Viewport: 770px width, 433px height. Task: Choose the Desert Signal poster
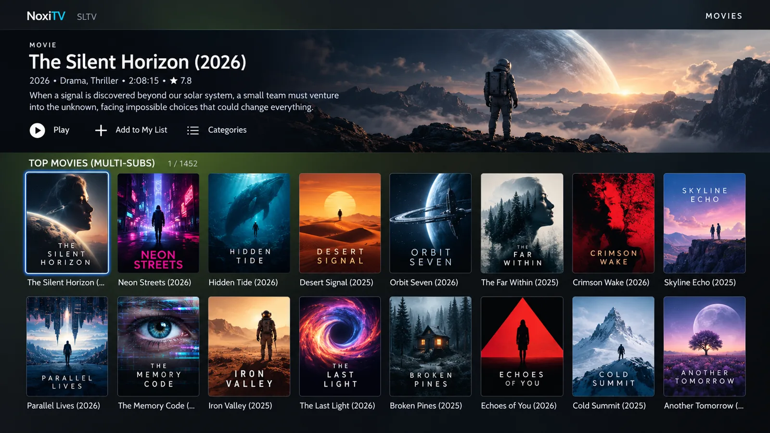(340, 223)
